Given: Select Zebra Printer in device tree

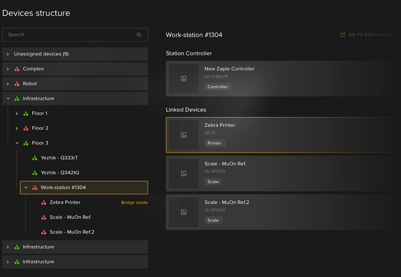Looking at the screenshot, I should click(65, 202).
